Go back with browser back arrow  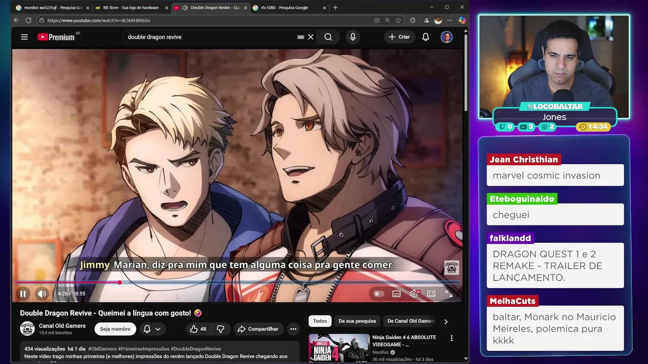point(16,20)
